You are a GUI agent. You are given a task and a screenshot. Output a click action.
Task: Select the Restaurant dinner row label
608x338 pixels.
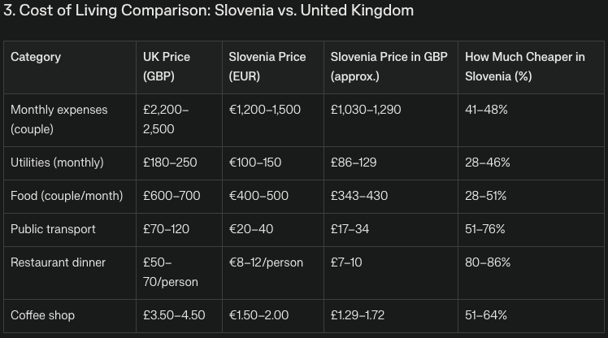59,262
